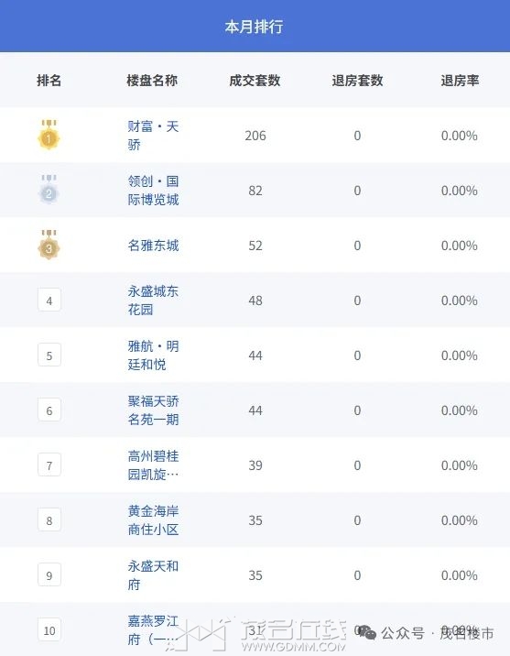Click the 退房率 column header
Image resolution: width=510 pixels, height=656 pixels.
460,80
